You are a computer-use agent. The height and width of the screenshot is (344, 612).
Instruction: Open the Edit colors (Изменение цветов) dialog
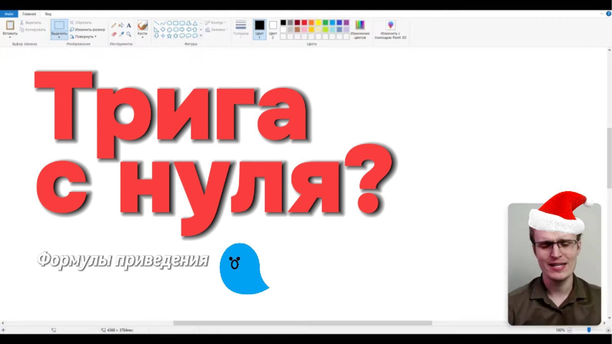(360, 25)
